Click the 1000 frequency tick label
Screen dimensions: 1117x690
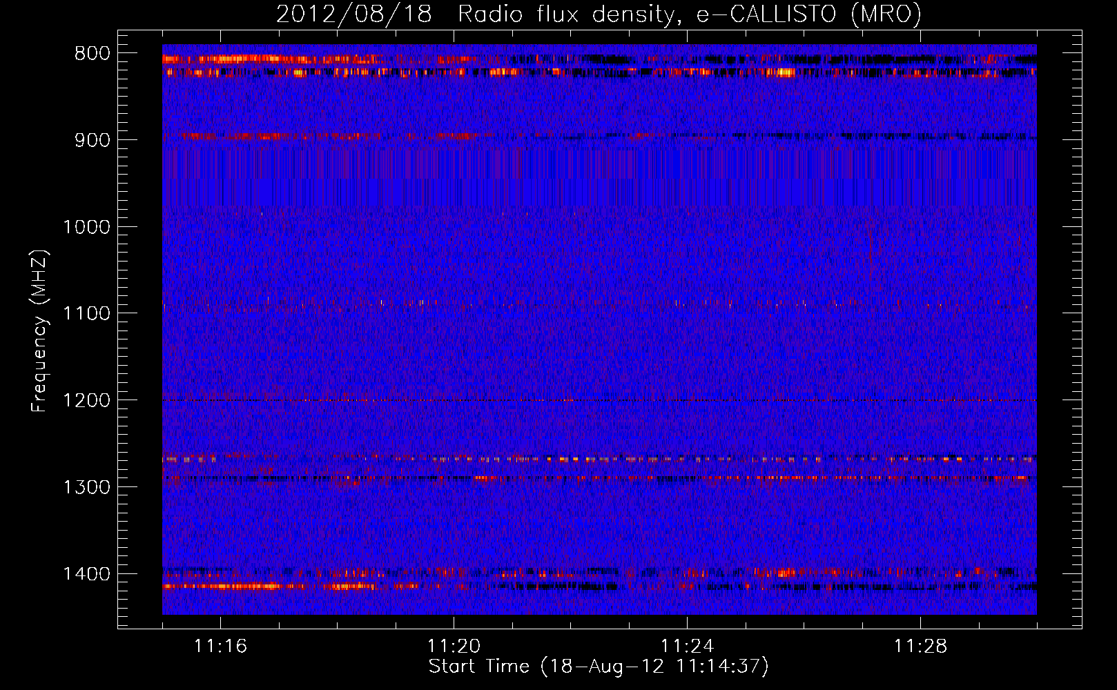tap(86, 227)
